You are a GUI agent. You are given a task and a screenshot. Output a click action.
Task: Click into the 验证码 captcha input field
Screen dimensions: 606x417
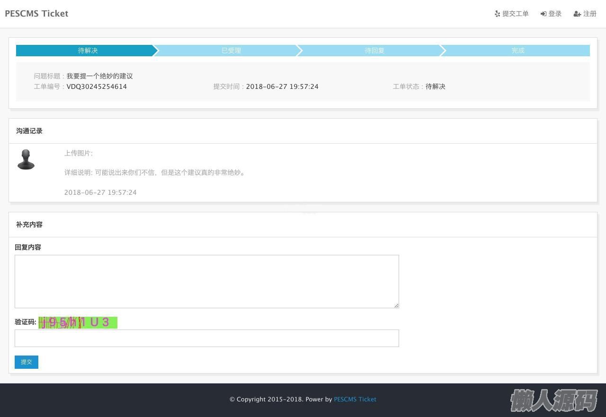coord(206,338)
